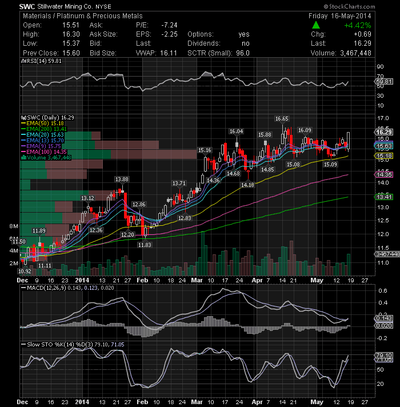Click the 11.11 price label
The width and height of the screenshot is (400, 407).
45,266
